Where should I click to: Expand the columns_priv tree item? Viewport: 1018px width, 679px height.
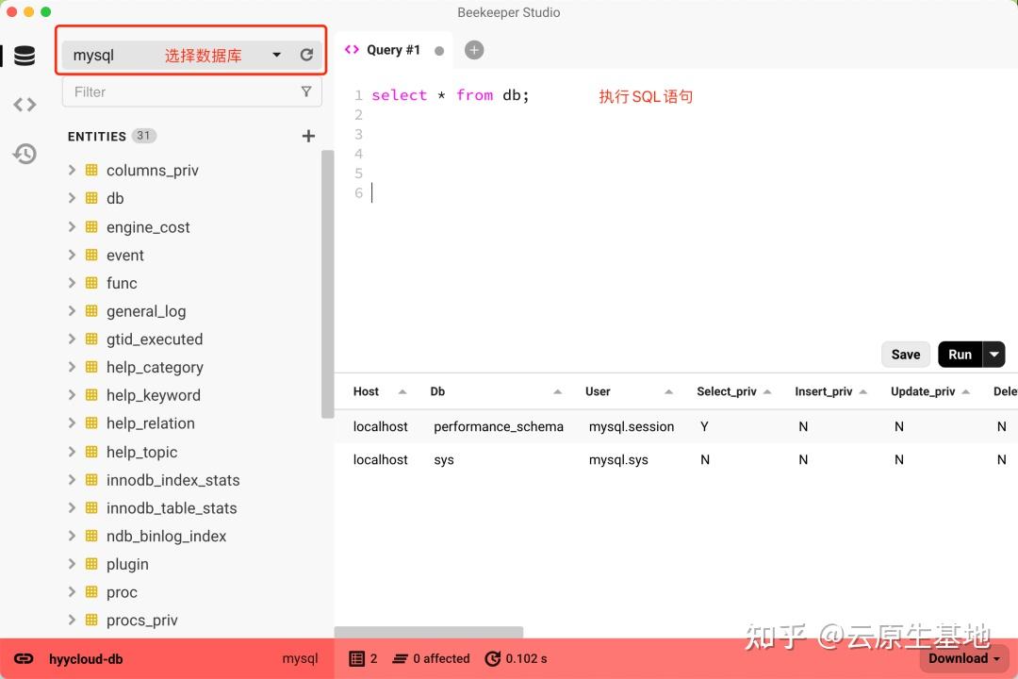coord(73,170)
